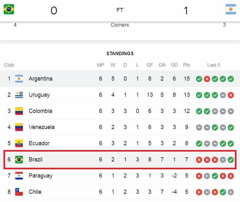
Task: Select the highlighted Brazil team name
Action: (36, 160)
